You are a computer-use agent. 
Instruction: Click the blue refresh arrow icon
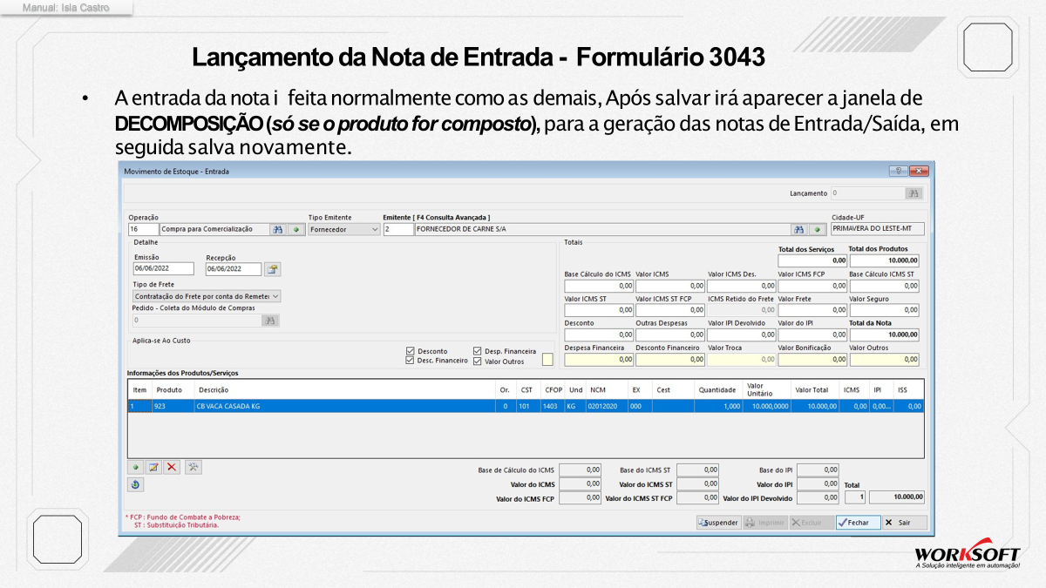click(136, 484)
